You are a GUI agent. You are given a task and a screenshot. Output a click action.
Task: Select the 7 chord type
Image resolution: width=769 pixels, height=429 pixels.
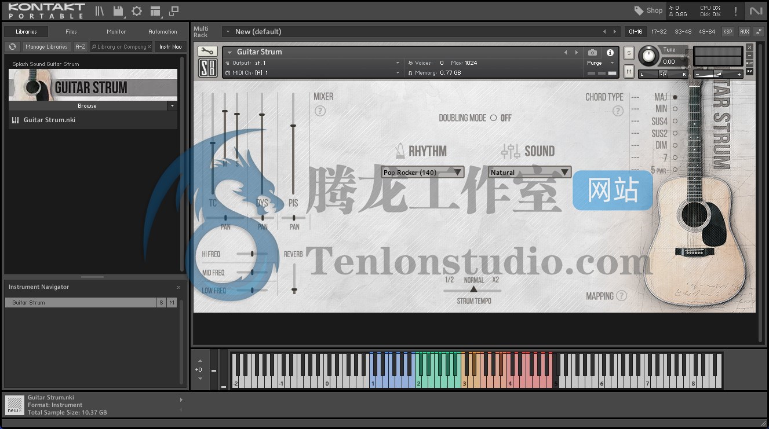point(675,157)
